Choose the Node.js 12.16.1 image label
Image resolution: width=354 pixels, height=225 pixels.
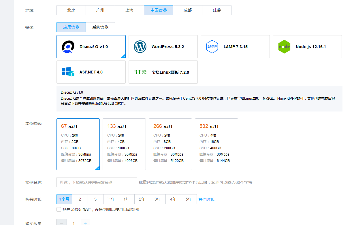click(x=311, y=47)
